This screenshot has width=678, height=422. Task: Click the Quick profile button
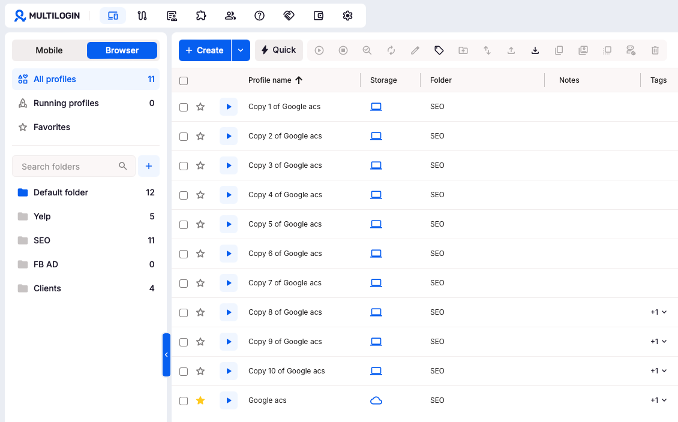click(279, 50)
